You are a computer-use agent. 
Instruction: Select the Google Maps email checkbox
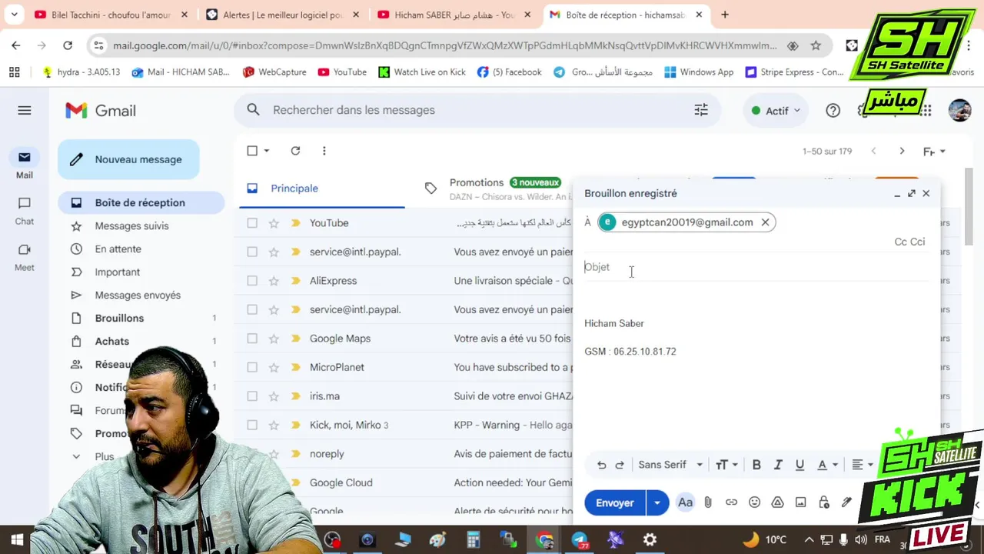[x=252, y=339]
